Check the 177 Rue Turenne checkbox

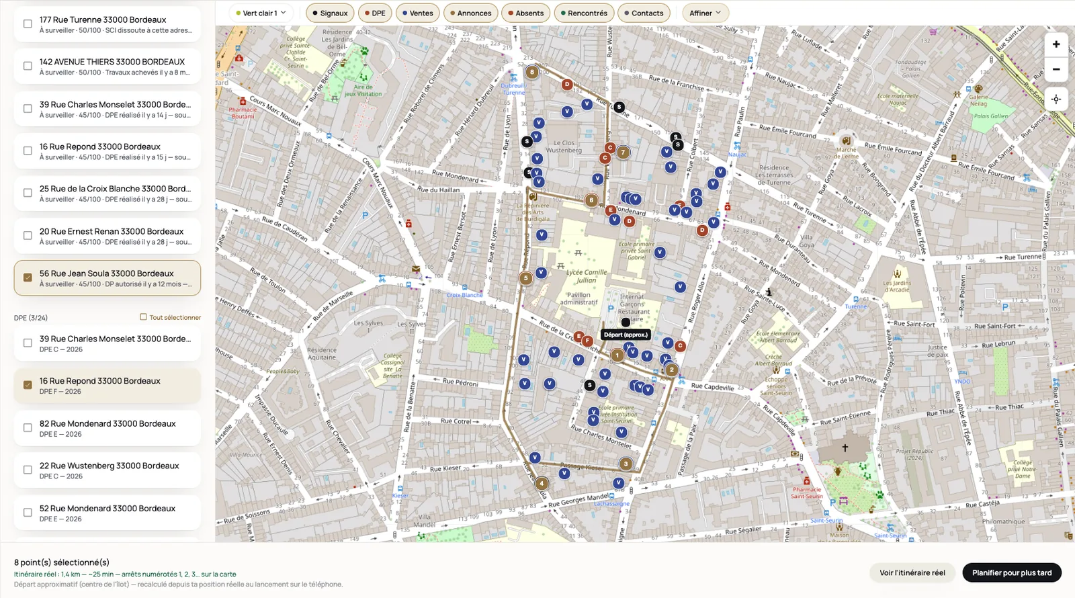[28, 24]
